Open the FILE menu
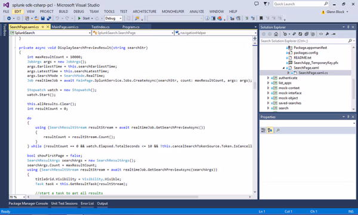358x215 pixels. [x=6, y=11]
